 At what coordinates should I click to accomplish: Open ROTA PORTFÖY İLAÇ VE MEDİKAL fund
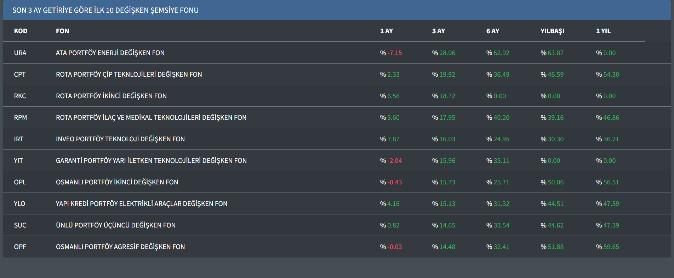[151, 118]
